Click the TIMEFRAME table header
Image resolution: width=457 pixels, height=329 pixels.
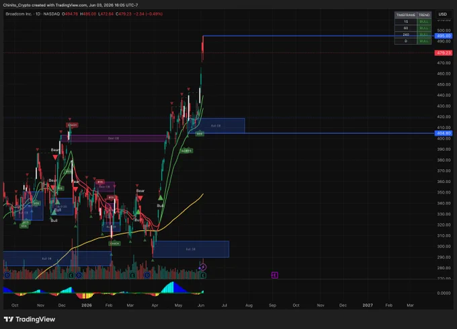tap(406, 15)
